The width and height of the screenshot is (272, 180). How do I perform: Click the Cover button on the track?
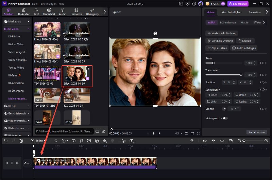click(x=28, y=163)
